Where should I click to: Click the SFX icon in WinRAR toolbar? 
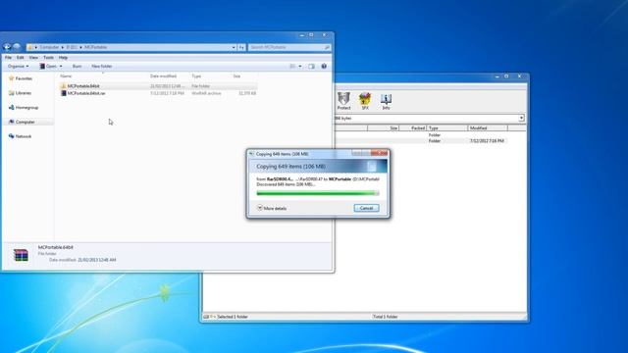(365, 101)
